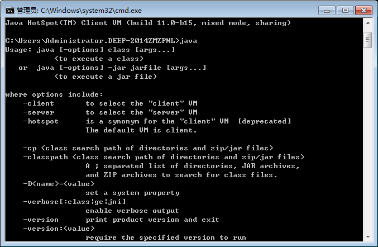
Task: Click the 'Java HotSpot(TM)' text on first line
Action: click(41, 23)
